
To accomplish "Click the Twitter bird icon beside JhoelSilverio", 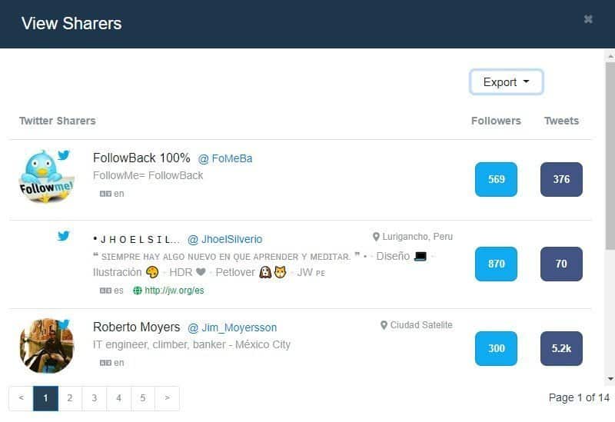I will coord(64,236).
